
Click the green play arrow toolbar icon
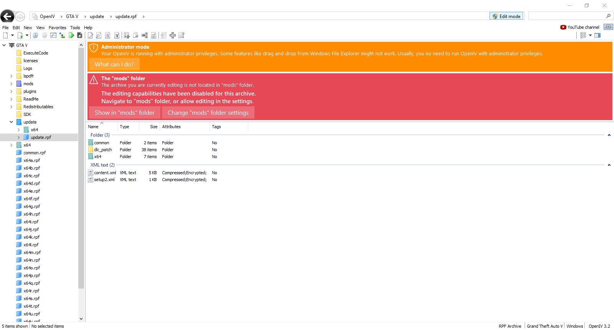[x=71, y=35]
